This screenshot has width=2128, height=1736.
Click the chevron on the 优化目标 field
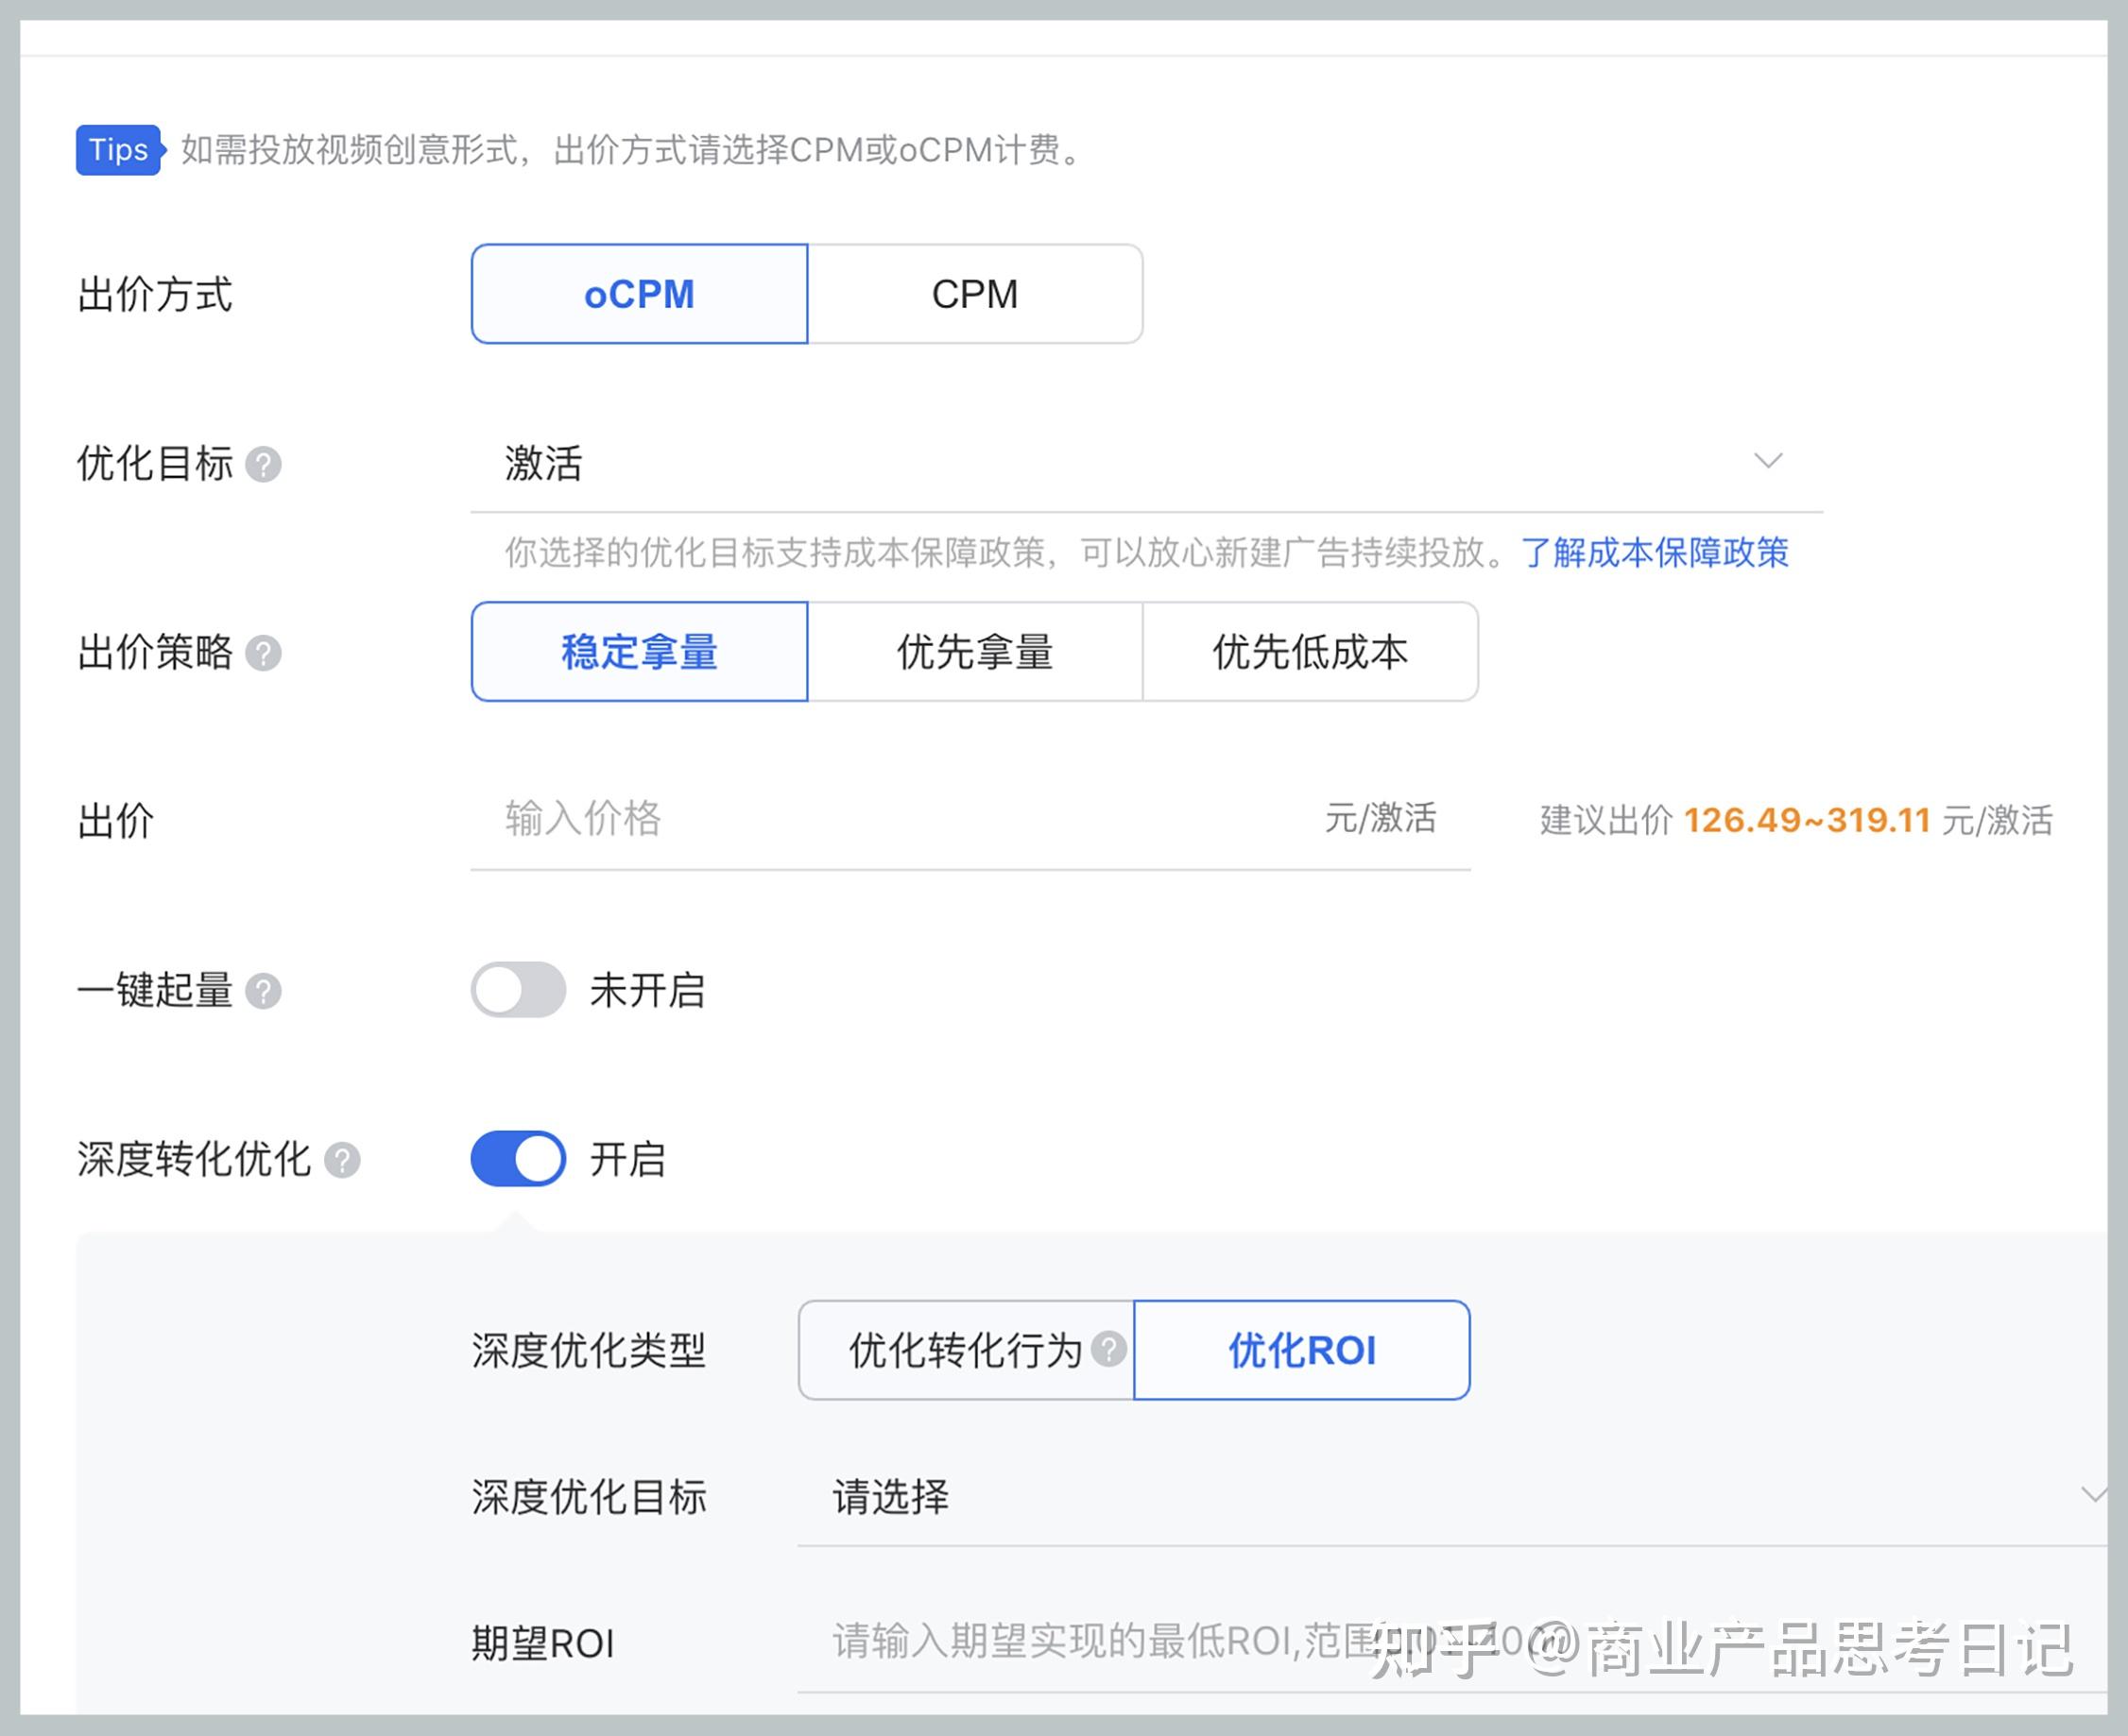click(1770, 462)
